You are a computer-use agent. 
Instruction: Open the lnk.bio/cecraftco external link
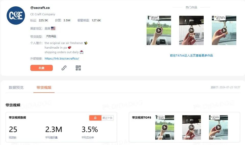point(62,59)
